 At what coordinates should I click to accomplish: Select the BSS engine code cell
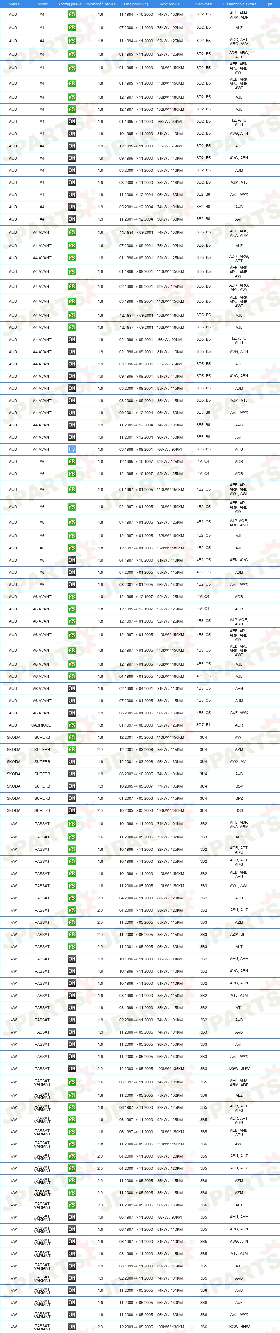[239, 810]
